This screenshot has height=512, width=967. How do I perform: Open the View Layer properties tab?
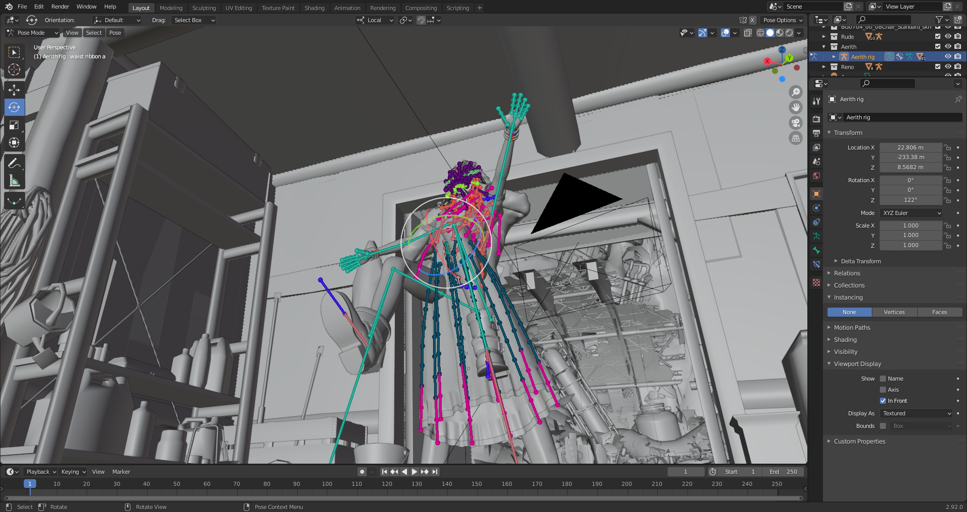pyautogui.click(x=816, y=148)
